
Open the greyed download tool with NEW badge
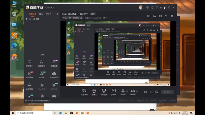click(54, 86)
